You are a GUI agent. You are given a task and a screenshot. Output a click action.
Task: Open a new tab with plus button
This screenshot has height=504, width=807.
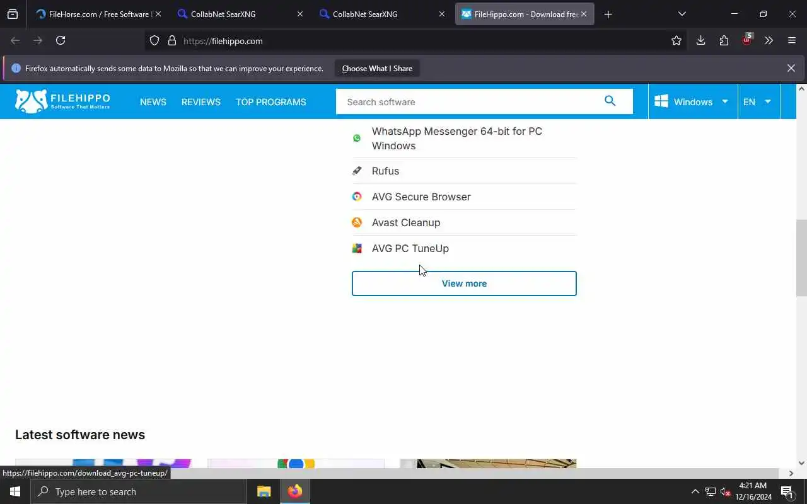click(608, 14)
